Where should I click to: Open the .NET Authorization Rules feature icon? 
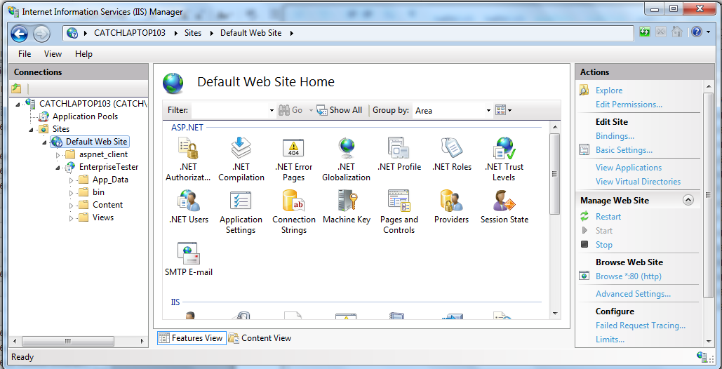coord(188,149)
